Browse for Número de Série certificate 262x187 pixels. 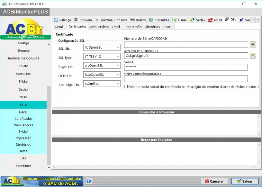tap(253, 44)
